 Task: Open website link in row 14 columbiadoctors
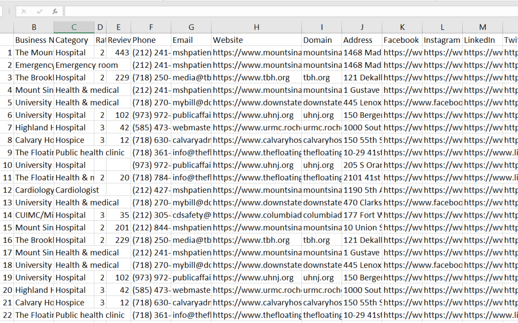pyautogui.click(x=257, y=215)
